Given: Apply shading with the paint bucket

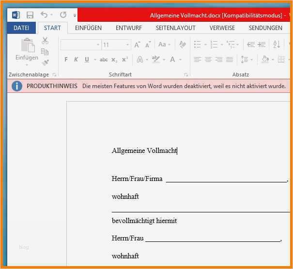Looking at the screenshot, I should point(265,60).
